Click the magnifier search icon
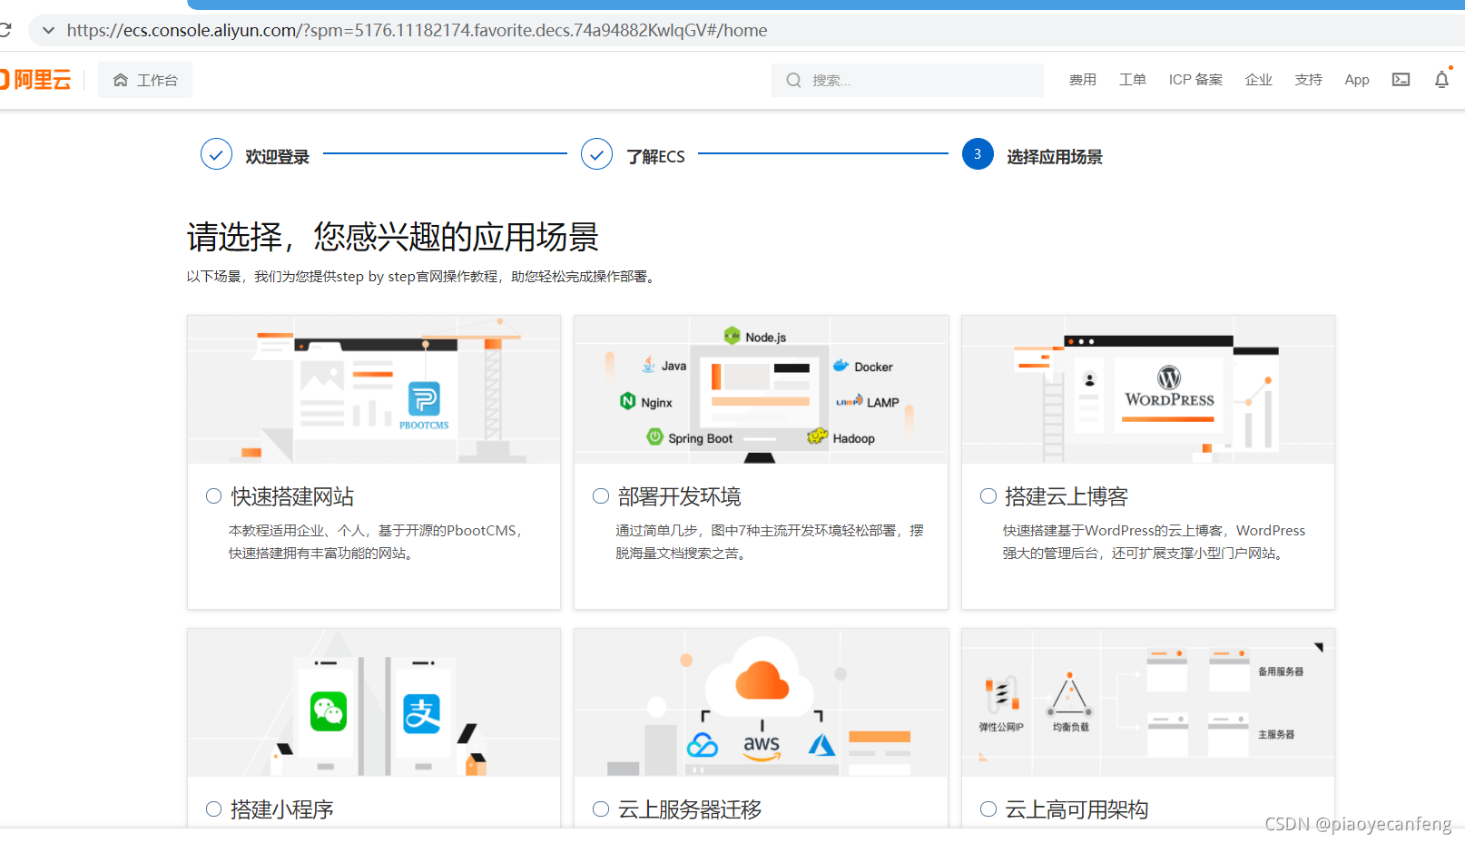The image size is (1465, 843). [x=793, y=80]
